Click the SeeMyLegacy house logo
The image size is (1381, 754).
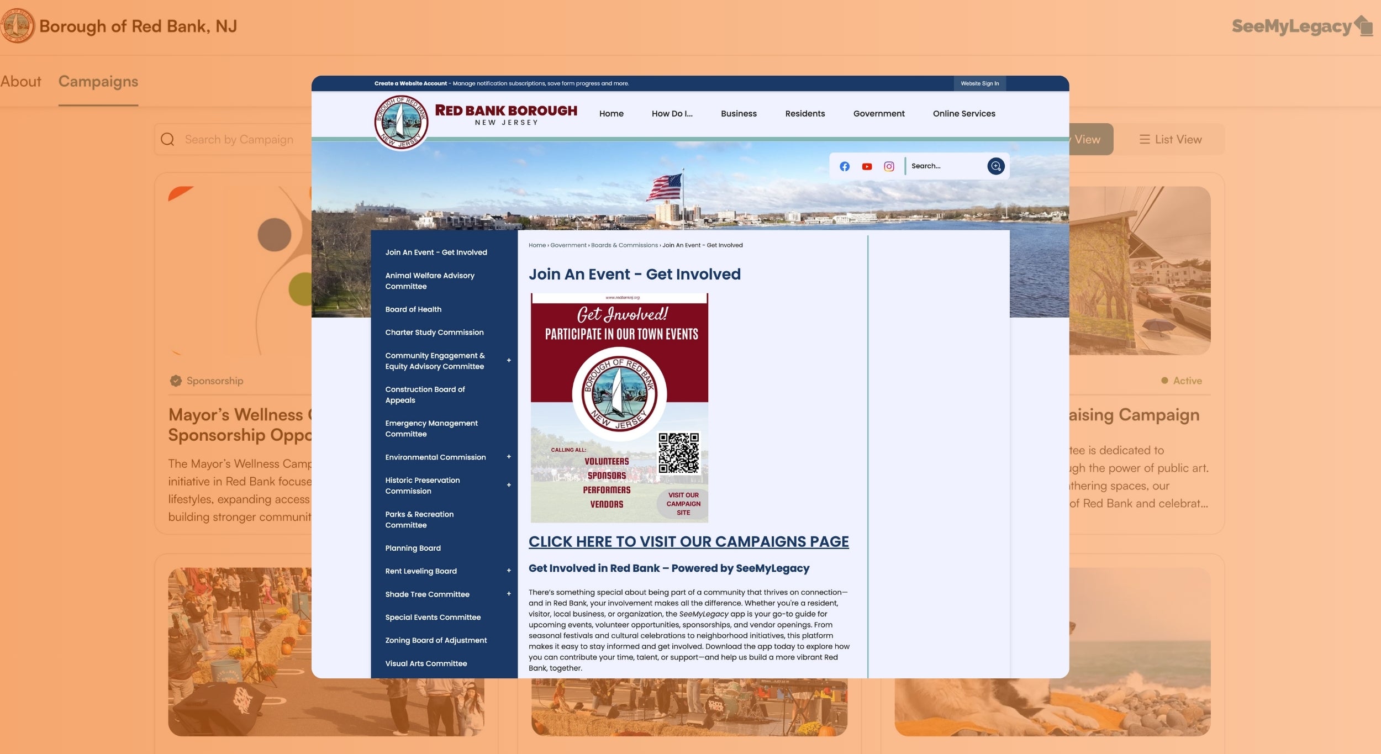(1364, 26)
